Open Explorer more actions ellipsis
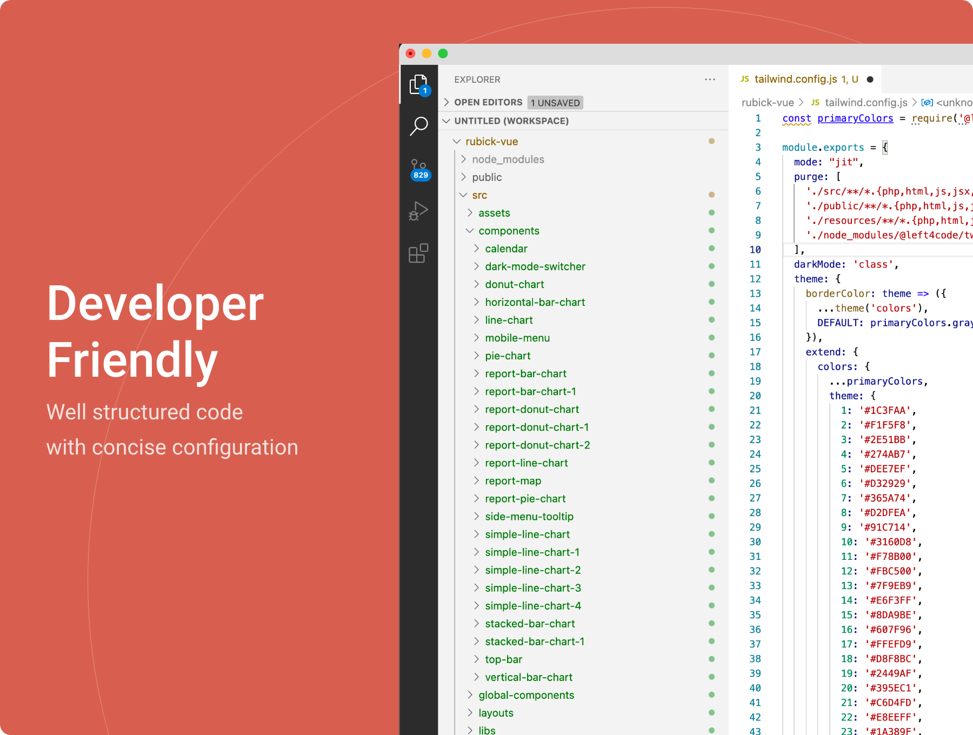Image resolution: width=973 pixels, height=735 pixels. [710, 79]
